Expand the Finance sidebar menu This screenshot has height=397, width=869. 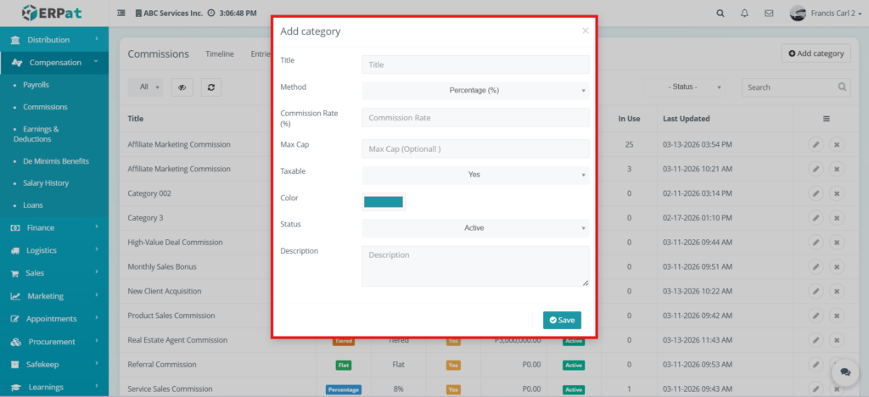pyautogui.click(x=54, y=227)
